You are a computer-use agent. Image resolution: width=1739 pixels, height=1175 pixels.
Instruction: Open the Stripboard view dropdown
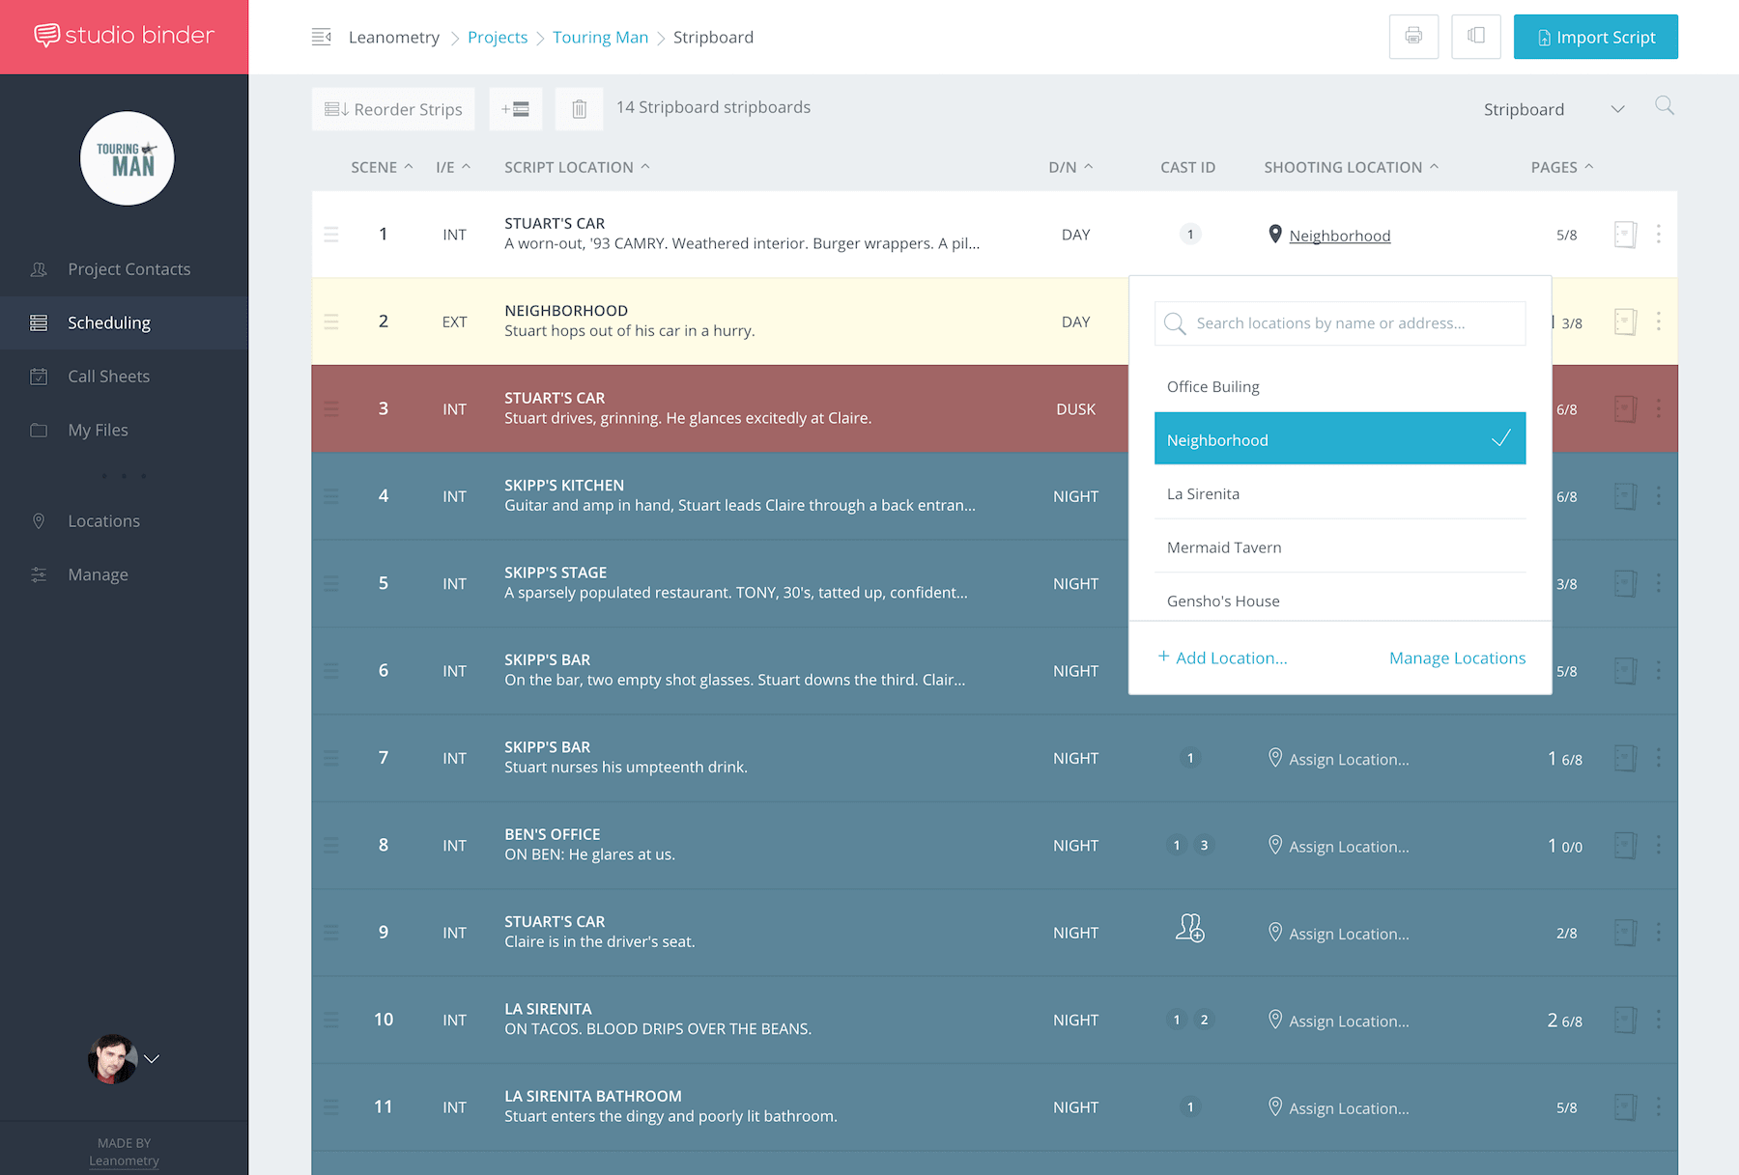coord(1554,109)
